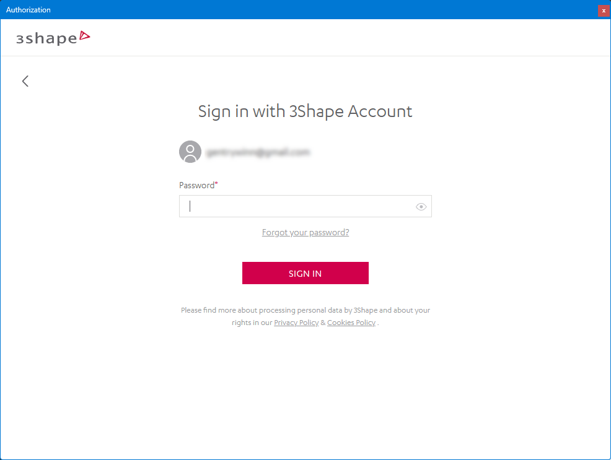Go back using the left chevron arrow

pyautogui.click(x=25, y=81)
